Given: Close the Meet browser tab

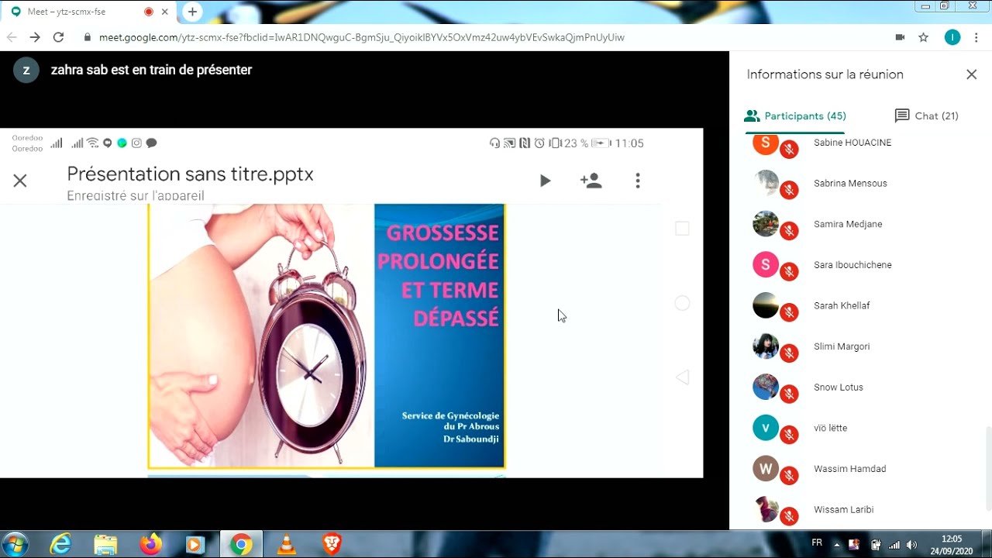Looking at the screenshot, I should coord(164,12).
